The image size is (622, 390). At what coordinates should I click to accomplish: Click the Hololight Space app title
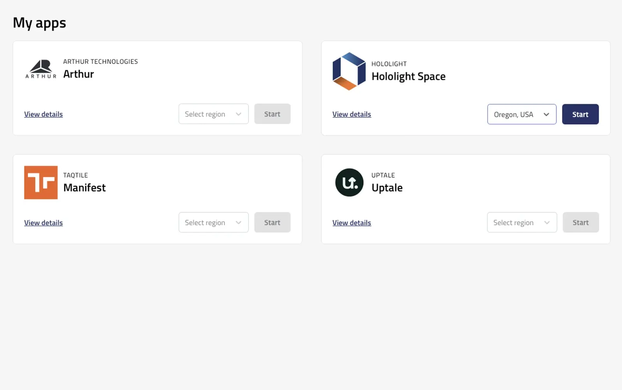[408, 76]
